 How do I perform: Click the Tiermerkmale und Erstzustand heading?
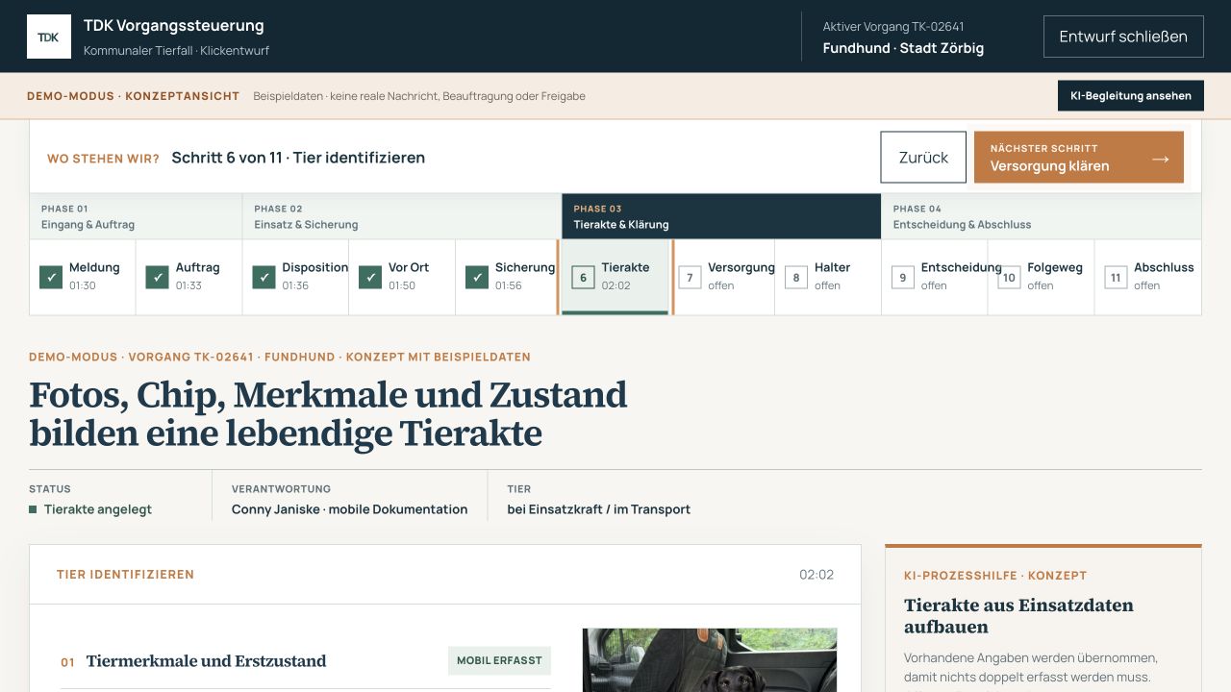pyautogui.click(x=207, y=661)
